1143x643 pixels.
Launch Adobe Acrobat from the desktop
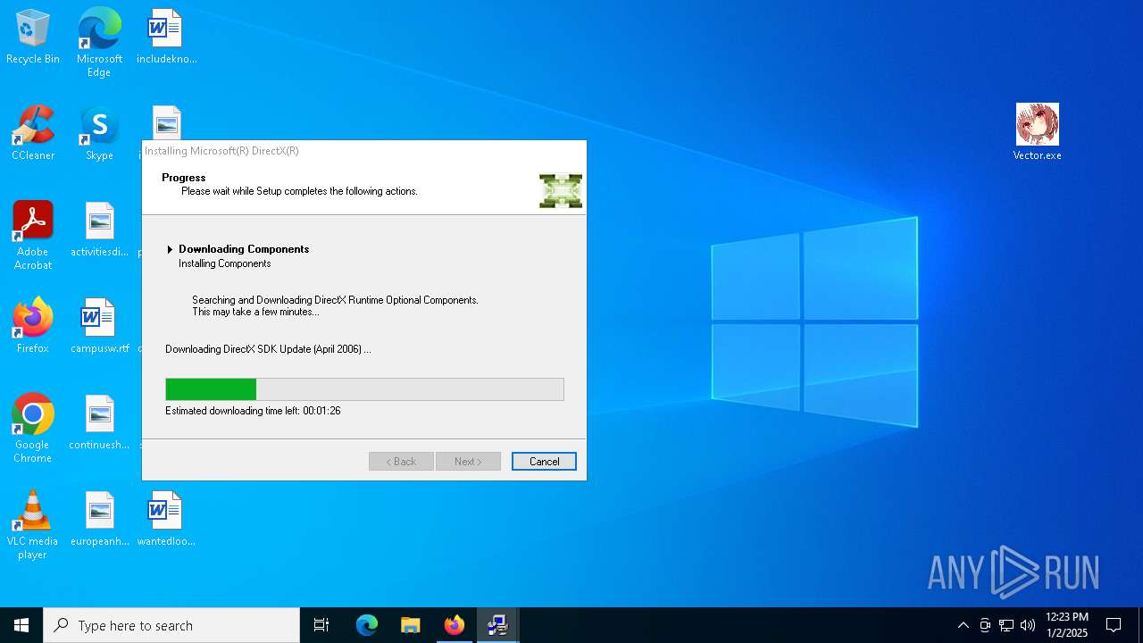click(x=33, y=236)
